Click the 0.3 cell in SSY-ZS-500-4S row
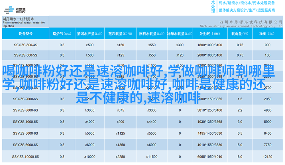 [x=62, y=45]
